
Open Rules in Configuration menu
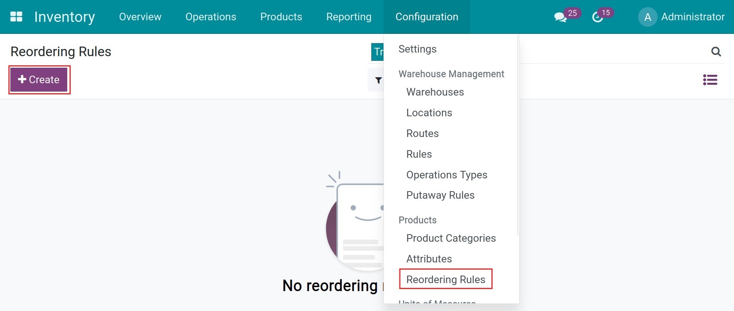point(419,154)
